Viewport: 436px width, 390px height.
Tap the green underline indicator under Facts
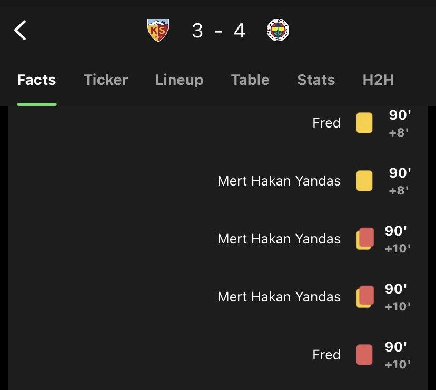[x=36, y=104]
